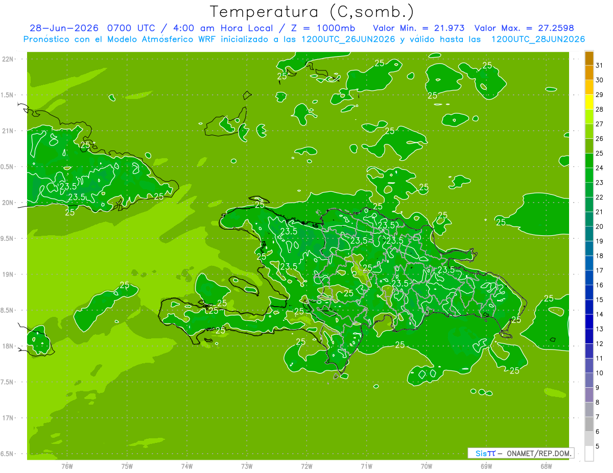613x473 pixels.
Task: Click the 28 value on color scale
Action: point(600,109)
